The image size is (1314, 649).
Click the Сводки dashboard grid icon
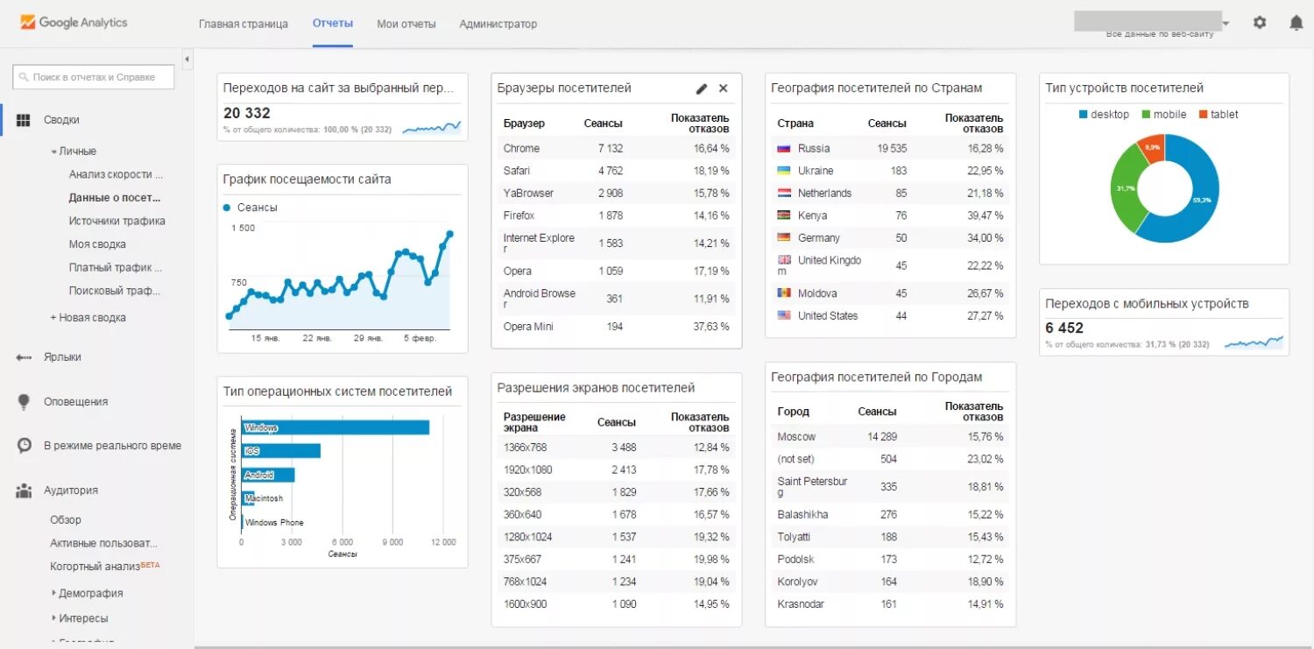(x=25, y=120)
